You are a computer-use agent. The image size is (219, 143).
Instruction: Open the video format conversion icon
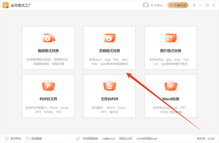coord(48,38)
